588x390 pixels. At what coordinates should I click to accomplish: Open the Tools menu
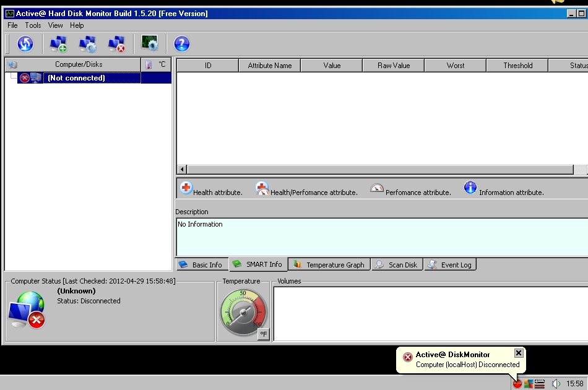33,25
